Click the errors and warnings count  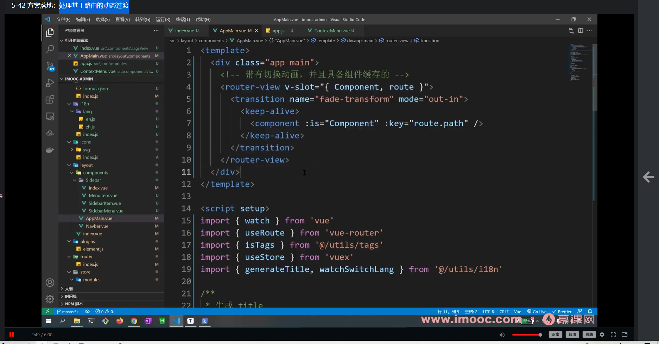click(x=104, y=311)
